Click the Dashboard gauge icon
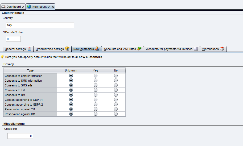243x146 pixels. (3, 7)
